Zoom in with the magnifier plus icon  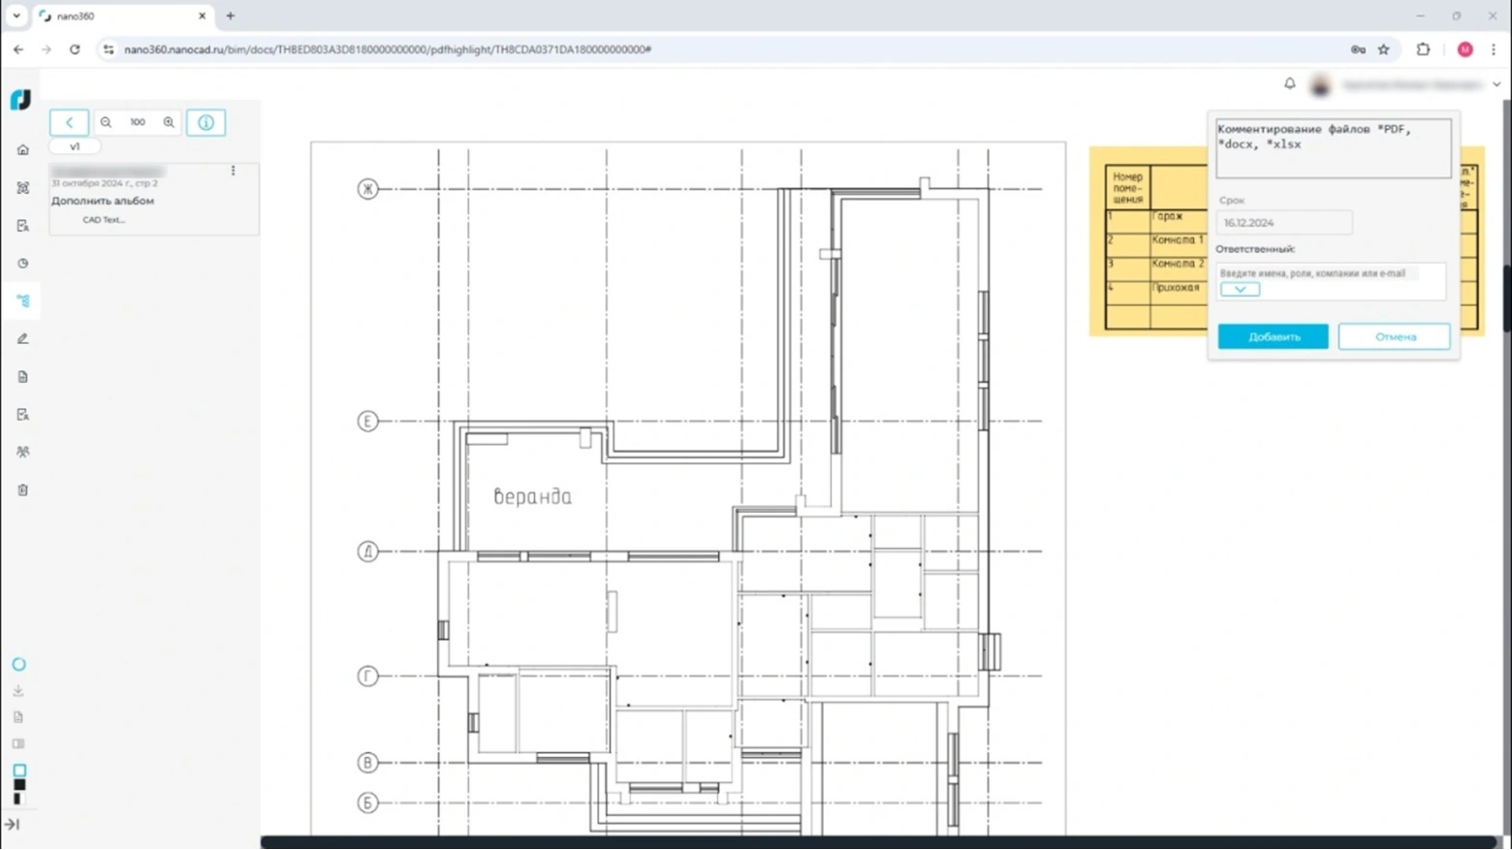(169, 123)
